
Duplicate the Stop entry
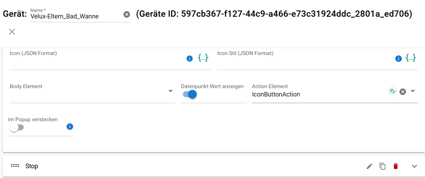coord(382,166)
